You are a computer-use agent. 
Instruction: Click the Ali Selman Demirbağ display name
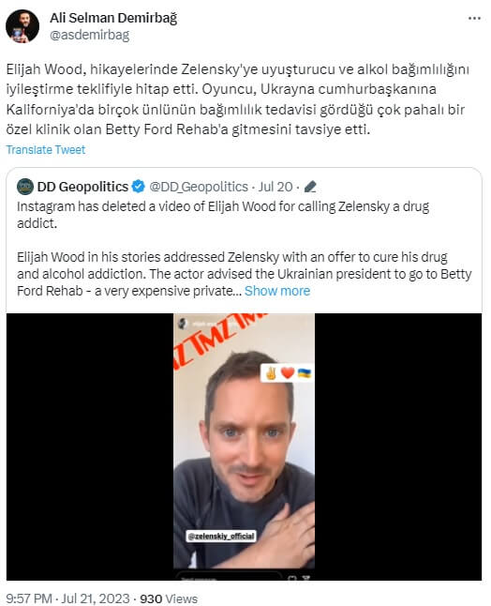[113, 18]
